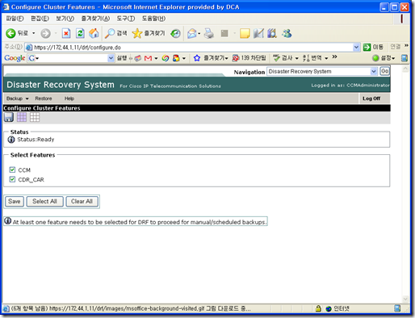
Task: Click the Select All button
Action: click(x=44, y=201)
